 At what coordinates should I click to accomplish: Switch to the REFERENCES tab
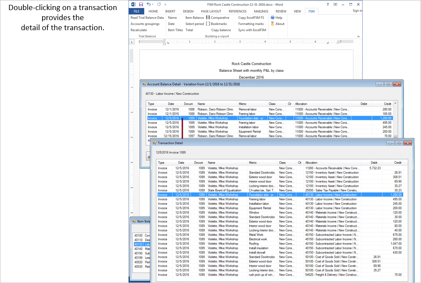click(x=238, y=11)
